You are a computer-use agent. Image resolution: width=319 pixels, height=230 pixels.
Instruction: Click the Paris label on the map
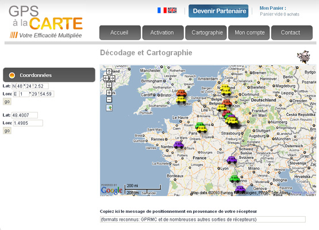pyautogui.click(x=193, y=133)
